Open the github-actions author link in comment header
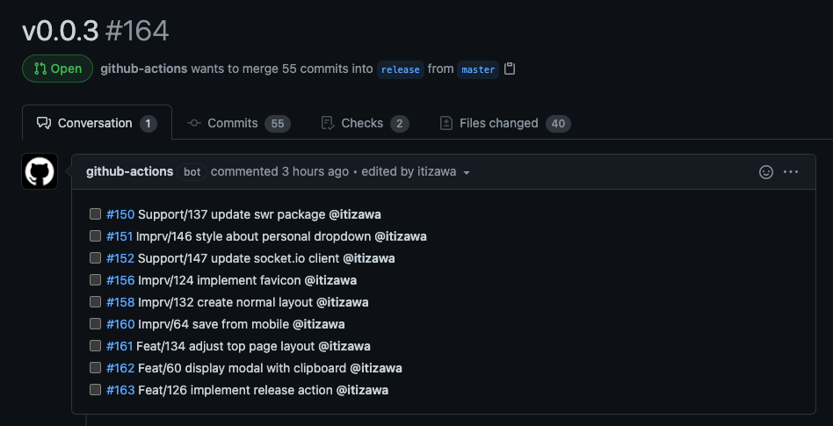 coord(130,171)
